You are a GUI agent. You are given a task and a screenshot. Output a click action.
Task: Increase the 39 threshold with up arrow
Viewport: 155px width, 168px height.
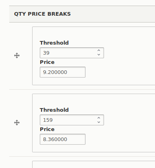pyautogui.click(x=99, y=51)
